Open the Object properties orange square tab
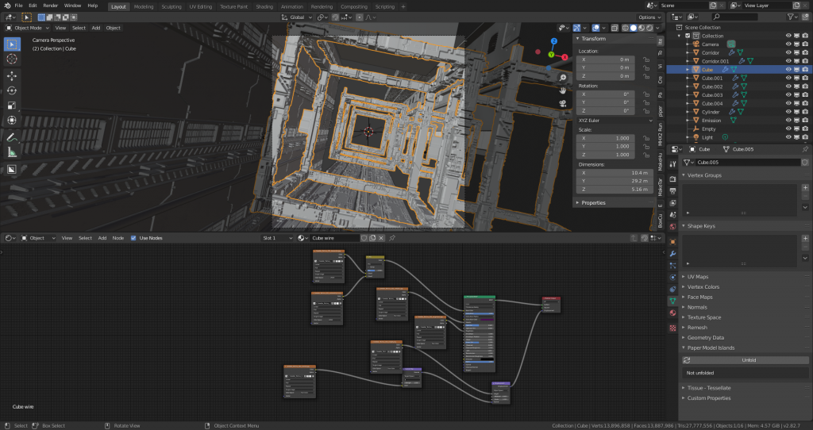 pos(672,242)
